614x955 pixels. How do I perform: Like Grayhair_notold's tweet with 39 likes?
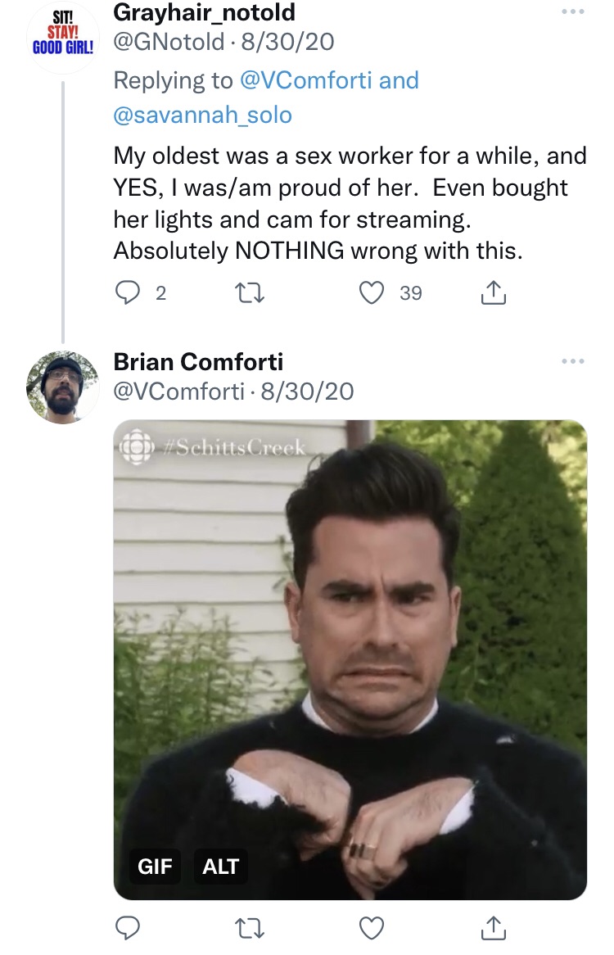pyautogui.click(x=372, y=293)
